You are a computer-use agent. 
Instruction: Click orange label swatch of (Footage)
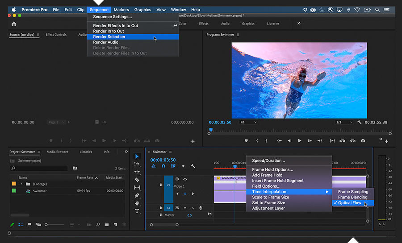tap(14, 184)
